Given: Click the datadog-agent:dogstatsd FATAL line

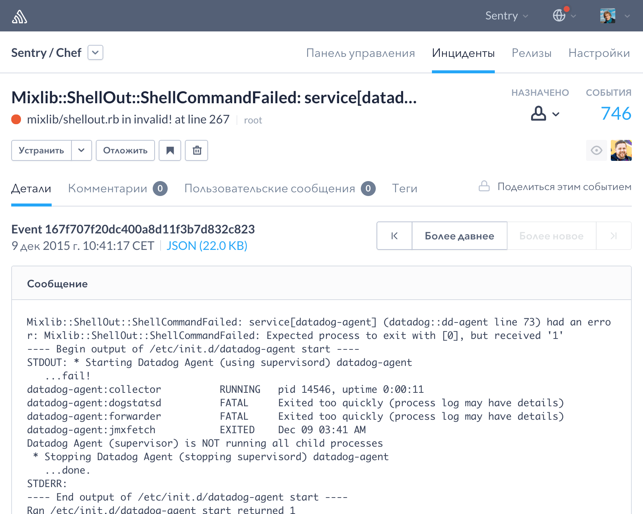Looking at the screenshot, I should pos(295,403).
